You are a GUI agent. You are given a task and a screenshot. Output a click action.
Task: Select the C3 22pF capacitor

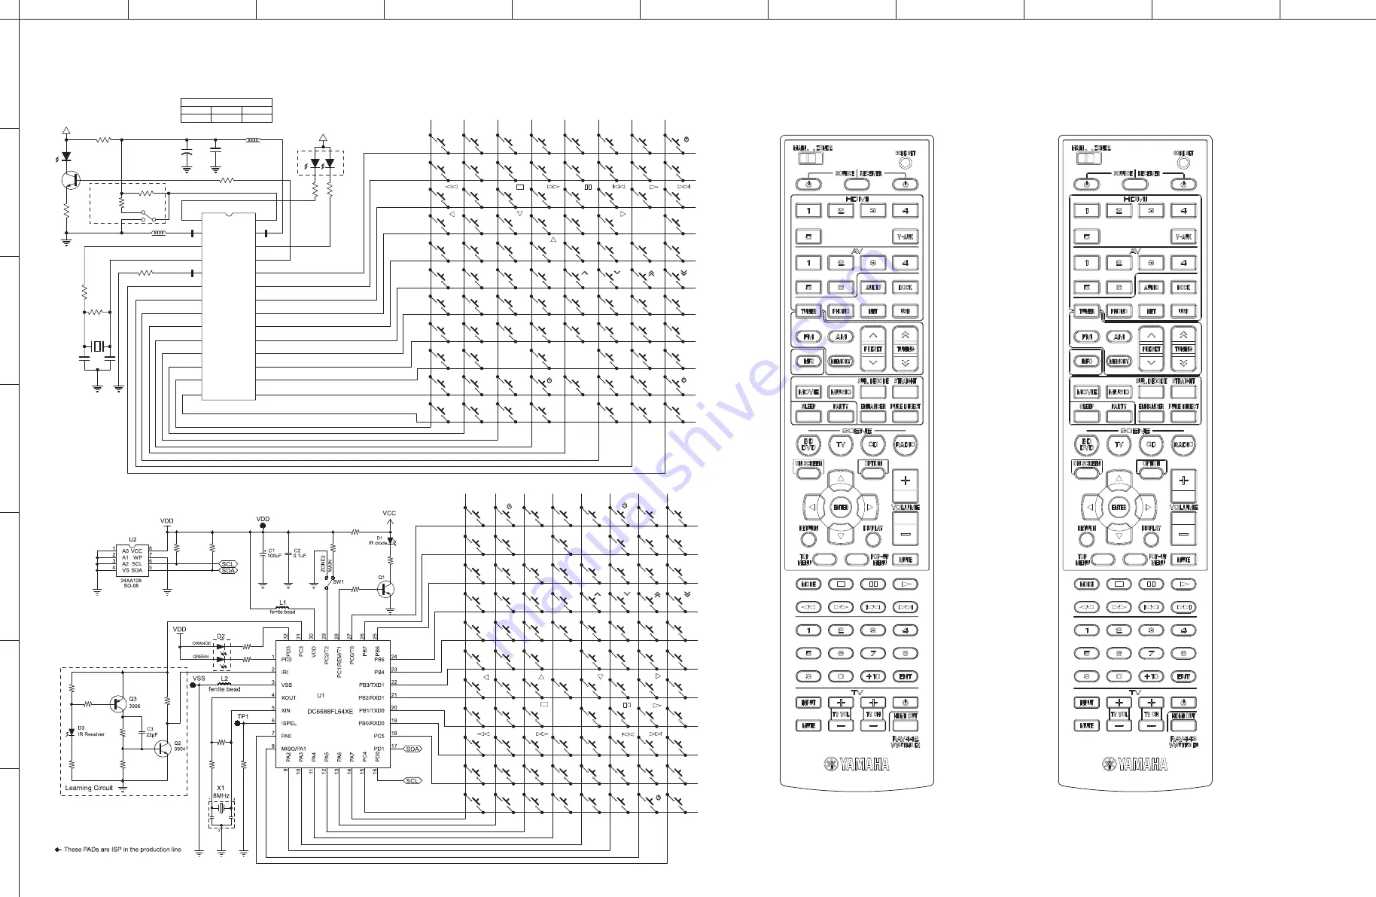pyautogui.click(x=142, y=732)
